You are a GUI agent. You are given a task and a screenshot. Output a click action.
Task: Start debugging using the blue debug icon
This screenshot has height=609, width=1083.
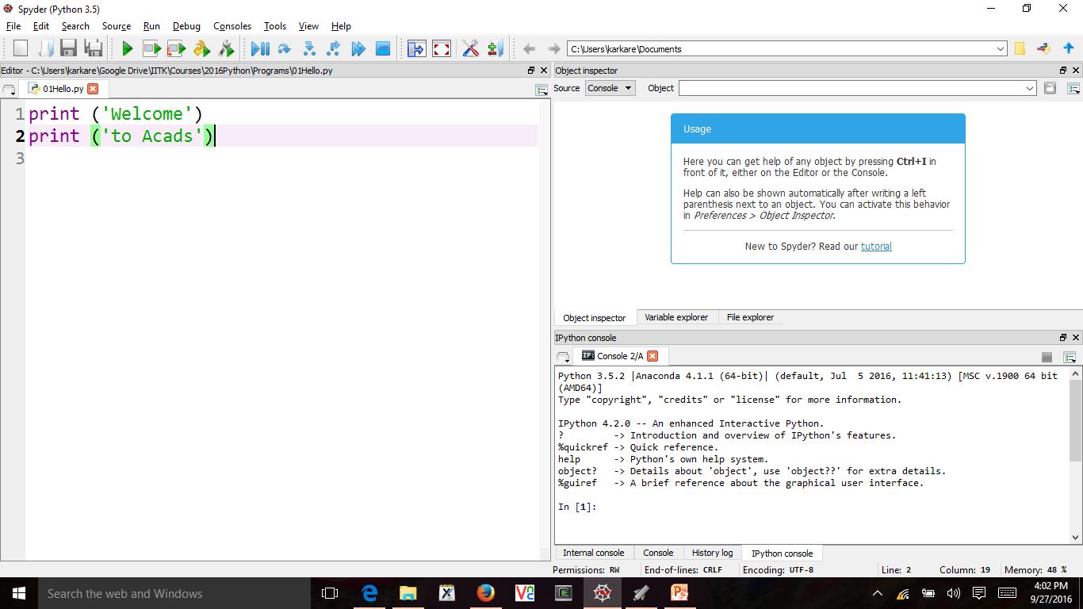tap(259, 48)
